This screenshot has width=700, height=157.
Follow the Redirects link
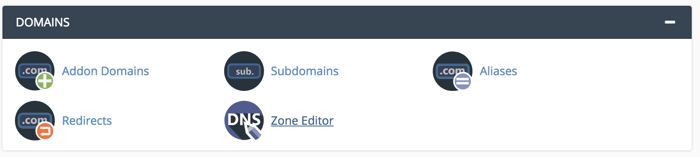click(x=87, y=121)
